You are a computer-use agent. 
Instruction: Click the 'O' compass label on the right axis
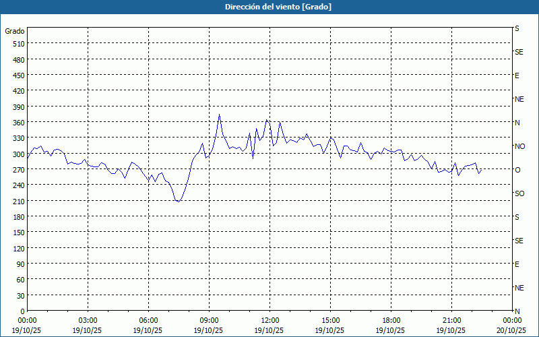coord(517,170)
